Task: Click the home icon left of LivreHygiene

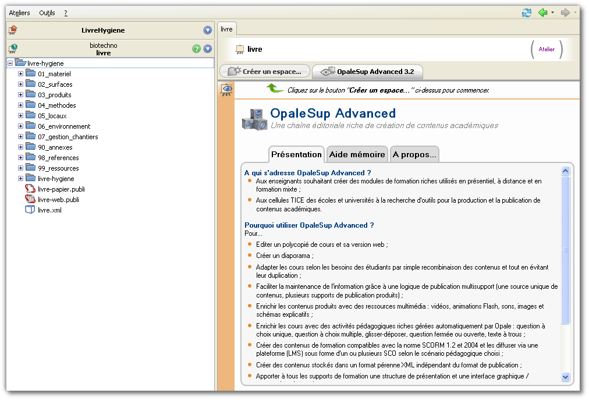Action: [13, 30]
